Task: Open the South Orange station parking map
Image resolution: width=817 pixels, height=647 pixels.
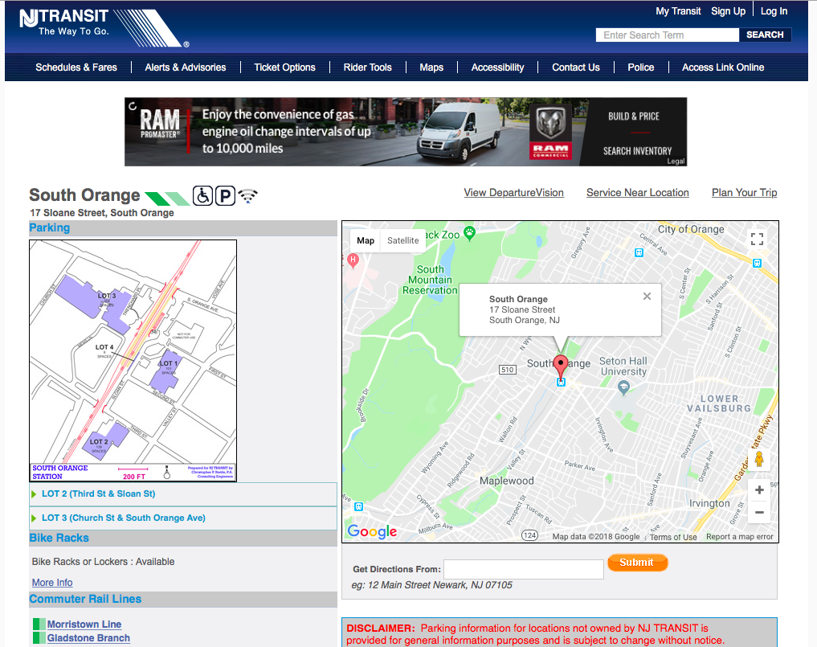Action: [133, 361]
